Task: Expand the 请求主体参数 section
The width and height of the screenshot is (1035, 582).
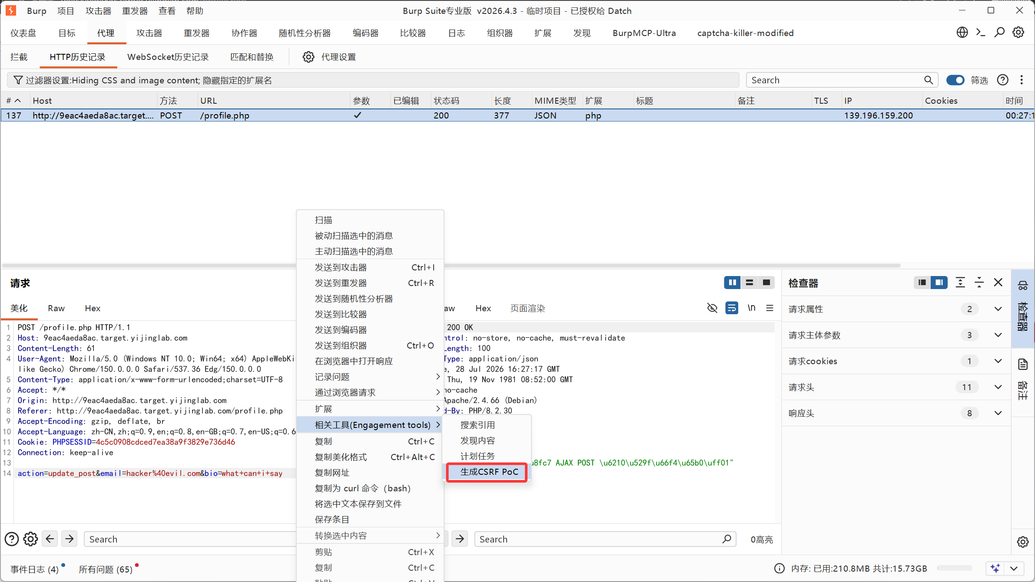Action: tap(999, 335)
